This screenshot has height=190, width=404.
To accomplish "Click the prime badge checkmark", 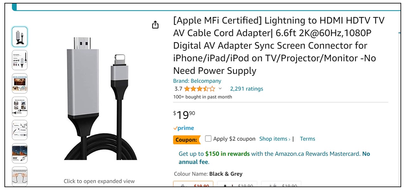I will coord(176,128).
